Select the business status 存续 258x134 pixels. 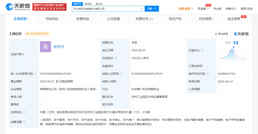(134, 43)
